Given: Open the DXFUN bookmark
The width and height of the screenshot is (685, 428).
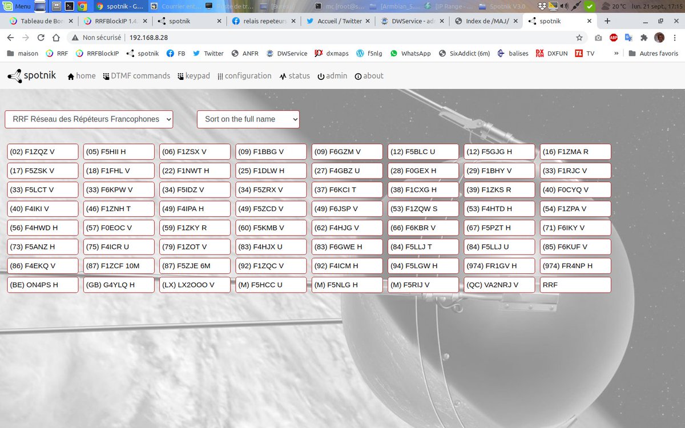Looking at the screenshot, I should 551,53.
